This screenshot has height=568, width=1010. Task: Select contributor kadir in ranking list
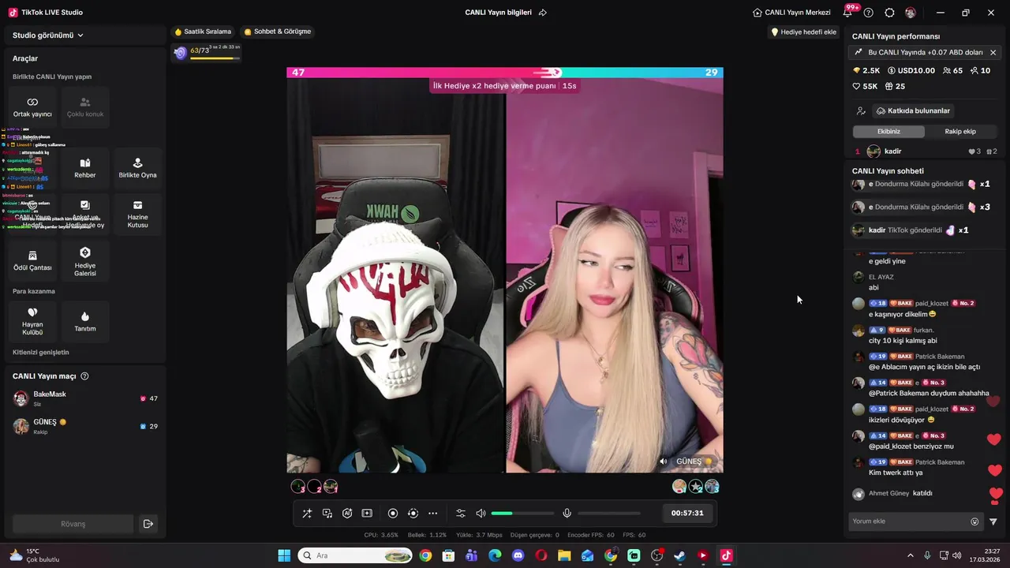pyautogui.click(x=926, y=151)
